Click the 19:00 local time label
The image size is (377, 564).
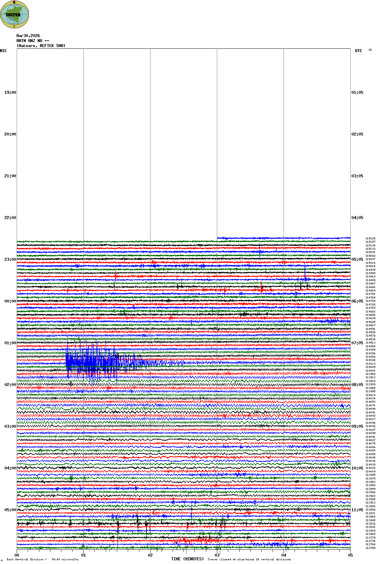[x=10, y=92]
